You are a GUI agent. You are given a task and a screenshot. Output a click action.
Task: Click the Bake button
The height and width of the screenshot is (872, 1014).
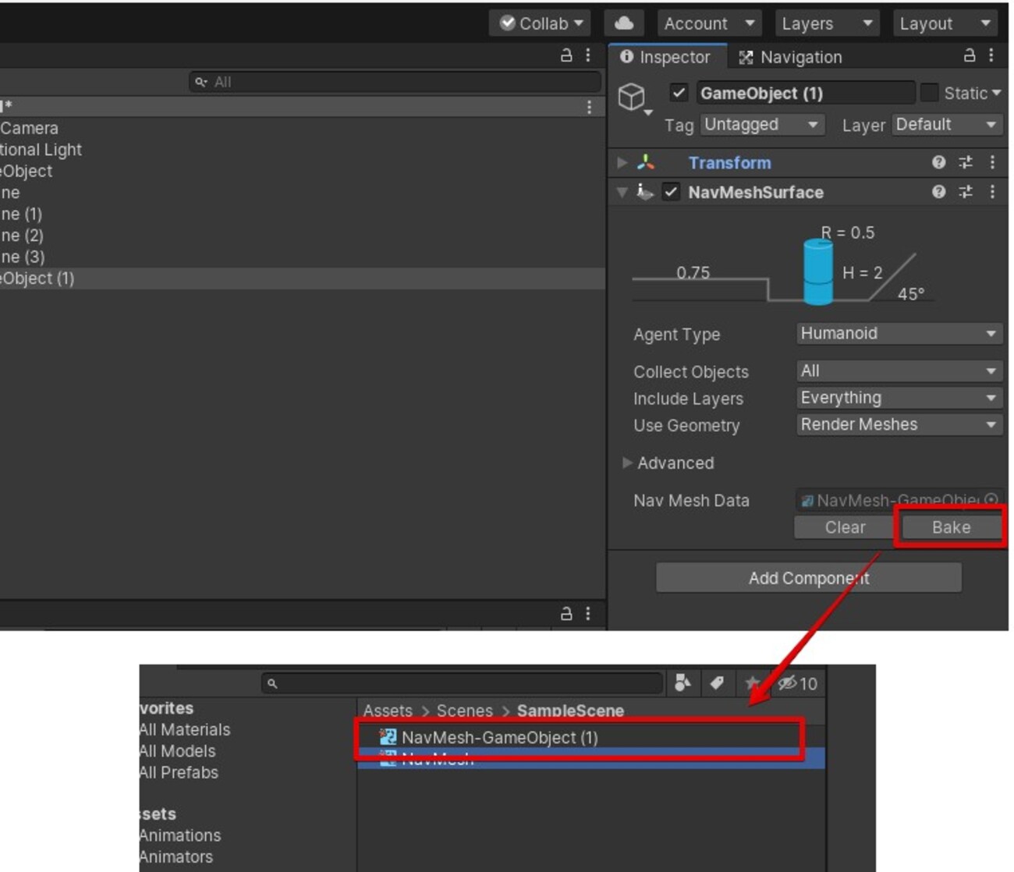951,527
